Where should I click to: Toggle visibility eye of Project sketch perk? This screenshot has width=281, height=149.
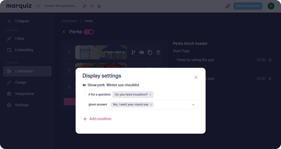click(142, 52)
